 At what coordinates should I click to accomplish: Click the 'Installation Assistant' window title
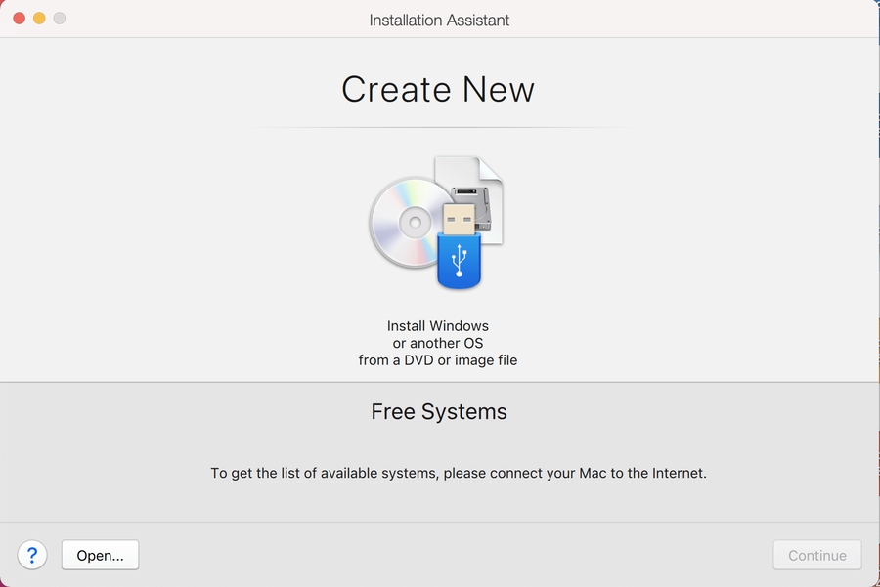point(439,20)
